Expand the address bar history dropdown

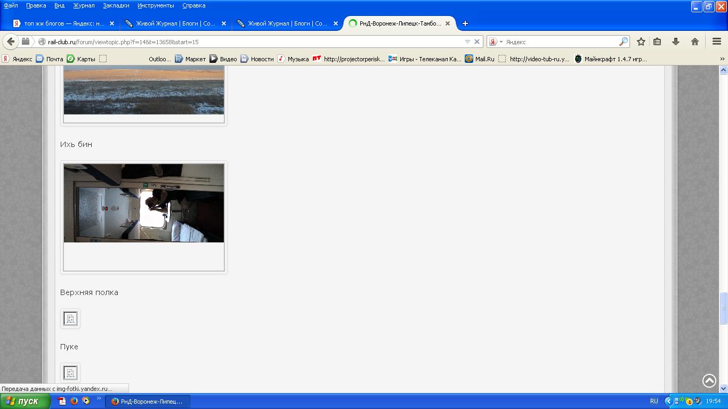[x=467, y=42]
